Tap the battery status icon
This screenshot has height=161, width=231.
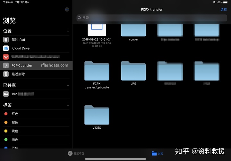coord(226,2)
